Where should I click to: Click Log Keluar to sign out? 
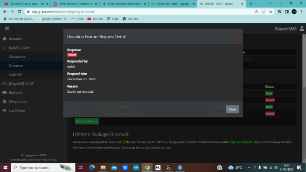pyautogui.click(x=17, y=110)
